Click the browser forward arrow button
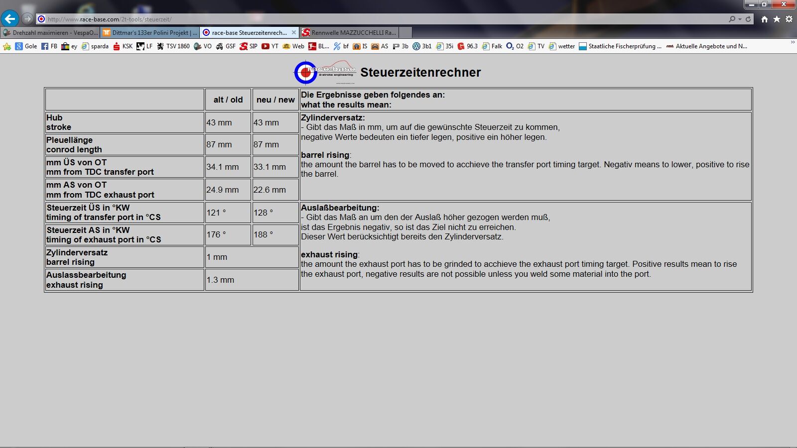This screenshot has height=448, width=797. click(x=27, y=19)
